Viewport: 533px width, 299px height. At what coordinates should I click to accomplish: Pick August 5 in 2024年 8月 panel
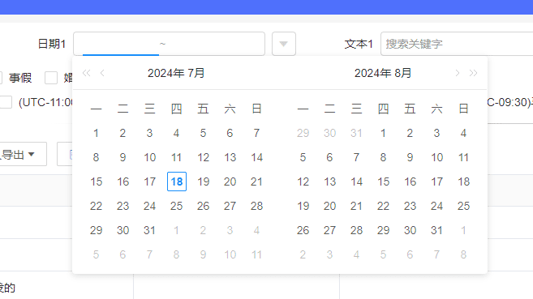(303, 157)
